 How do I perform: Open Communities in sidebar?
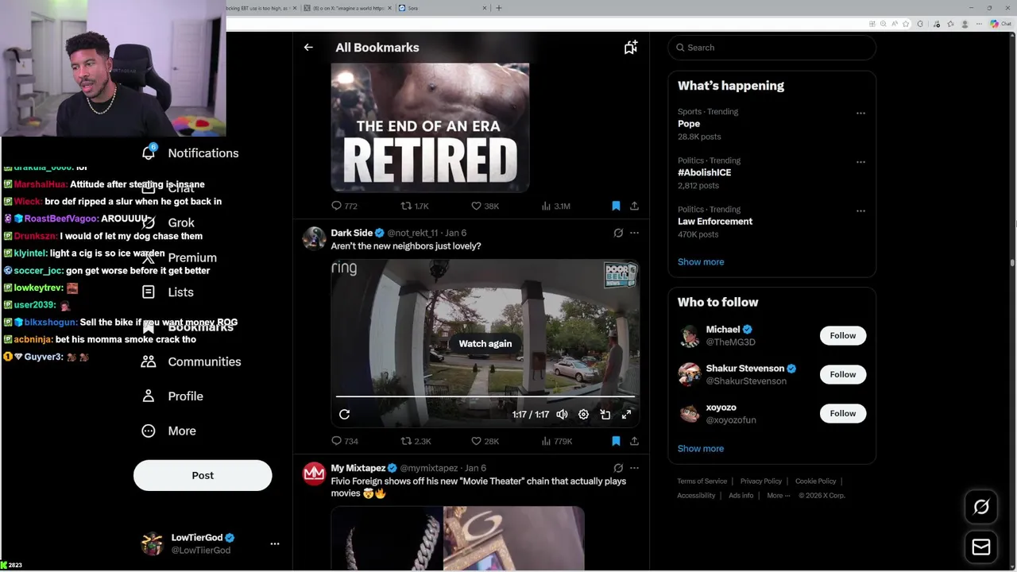(191, 361)
